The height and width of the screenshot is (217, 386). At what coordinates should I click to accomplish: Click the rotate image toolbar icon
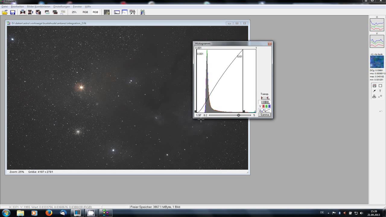coord(38,12)
